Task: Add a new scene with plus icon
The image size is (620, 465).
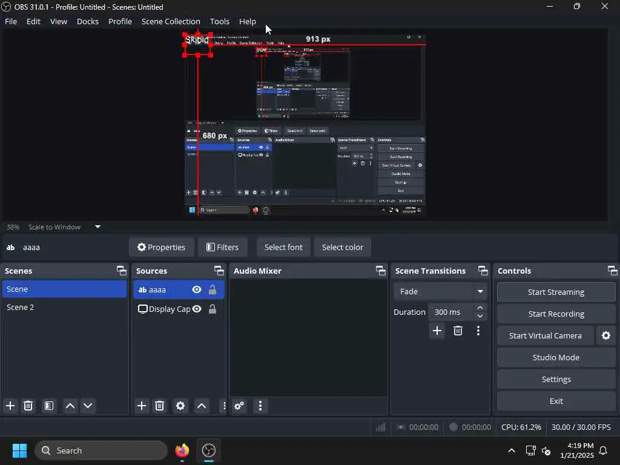Action: click(10, 406)
